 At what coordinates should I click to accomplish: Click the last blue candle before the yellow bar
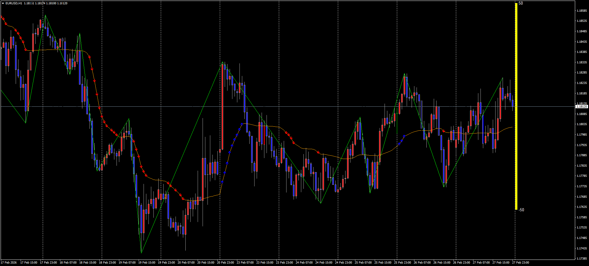(512, 103)
